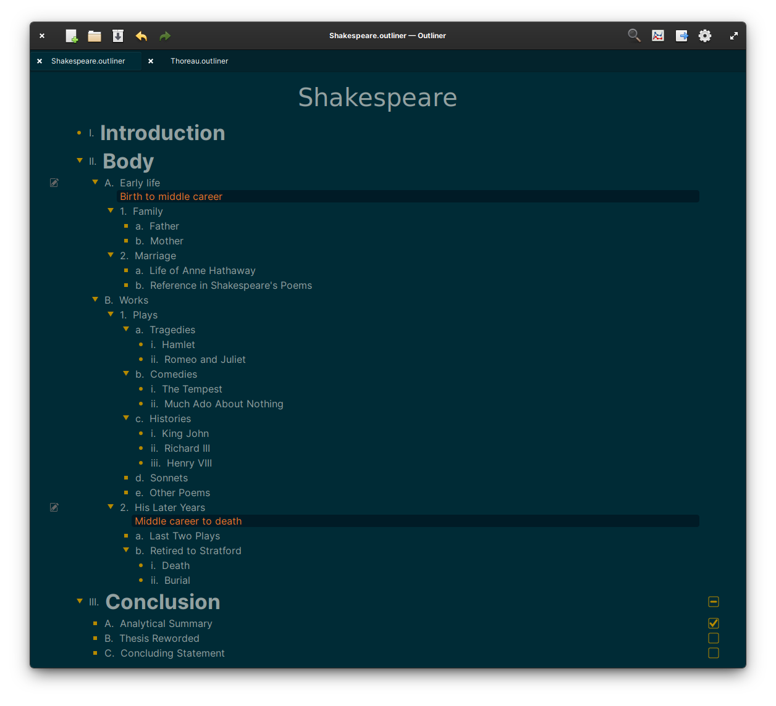Select the Father item
This screenshot has height=706, width=776.
(164, 226)
